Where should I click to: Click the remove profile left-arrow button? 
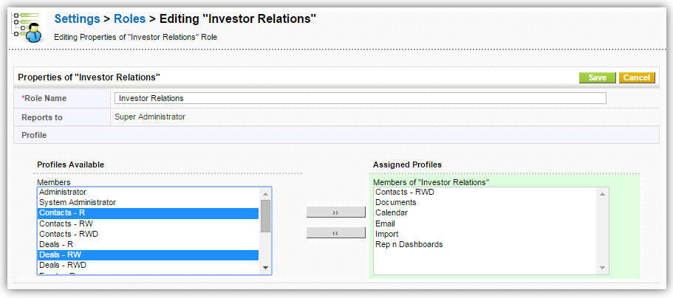pyautogui.click(x=335, y=233)
